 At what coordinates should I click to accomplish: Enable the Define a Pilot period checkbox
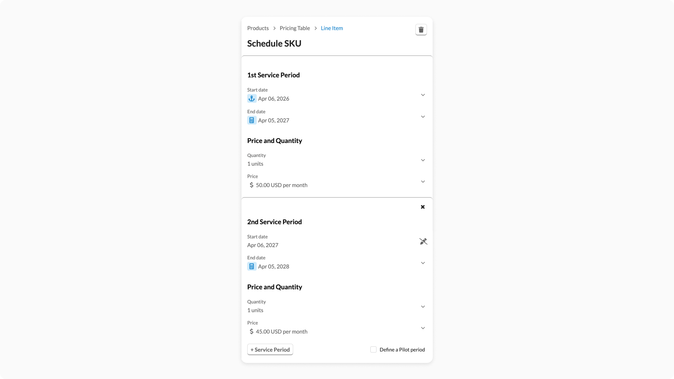(373, 350)
